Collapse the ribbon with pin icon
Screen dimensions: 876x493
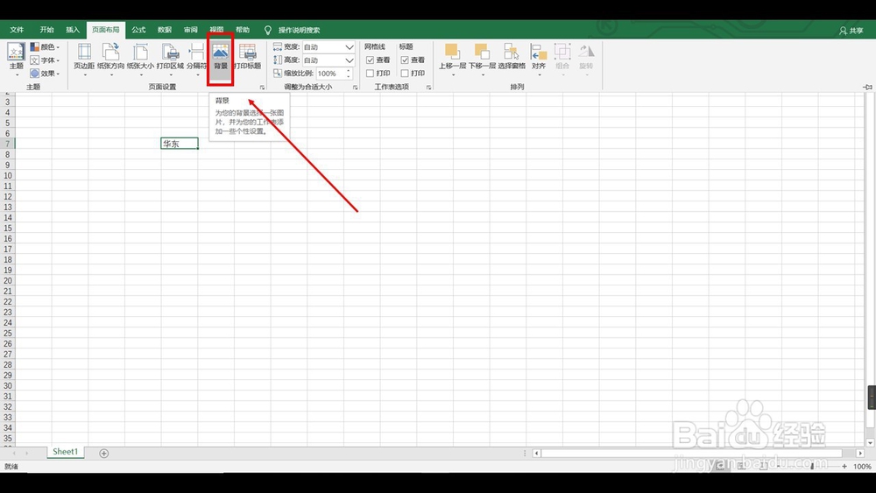pyautogui.click(x=867, y=87)
